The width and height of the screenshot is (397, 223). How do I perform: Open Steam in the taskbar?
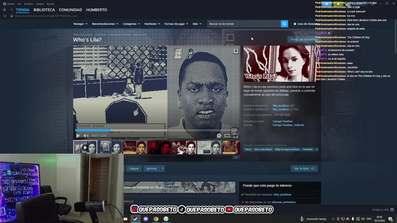click(135, 219)
